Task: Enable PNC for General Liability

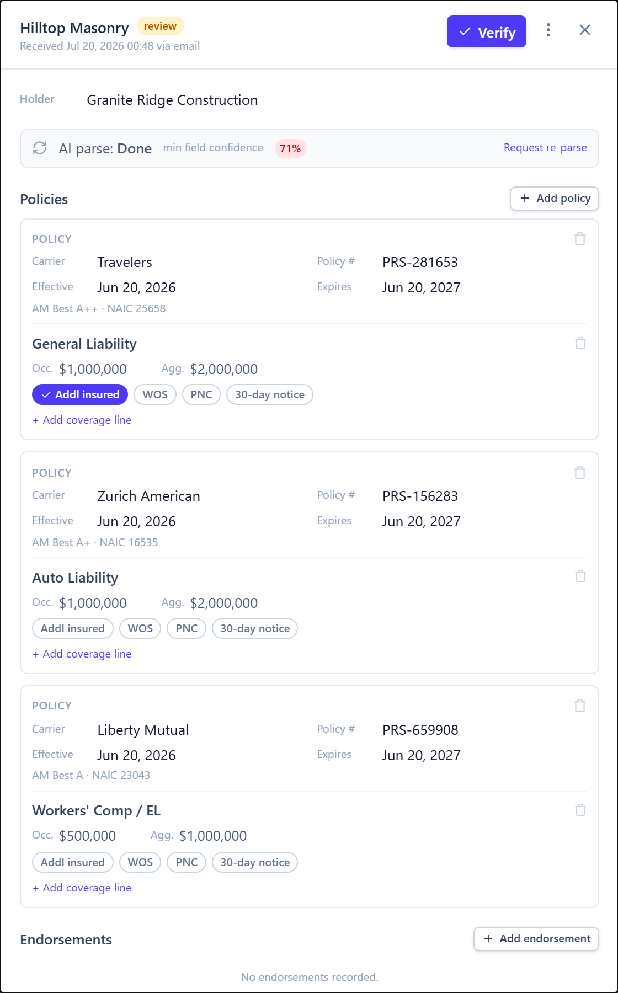Action: point(201,394)
